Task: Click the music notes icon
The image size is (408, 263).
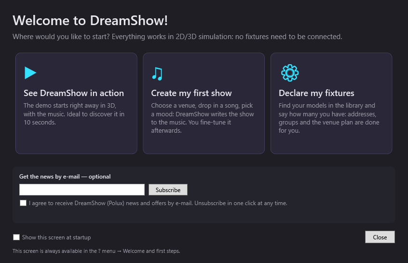Action: (x=157, y=73)
